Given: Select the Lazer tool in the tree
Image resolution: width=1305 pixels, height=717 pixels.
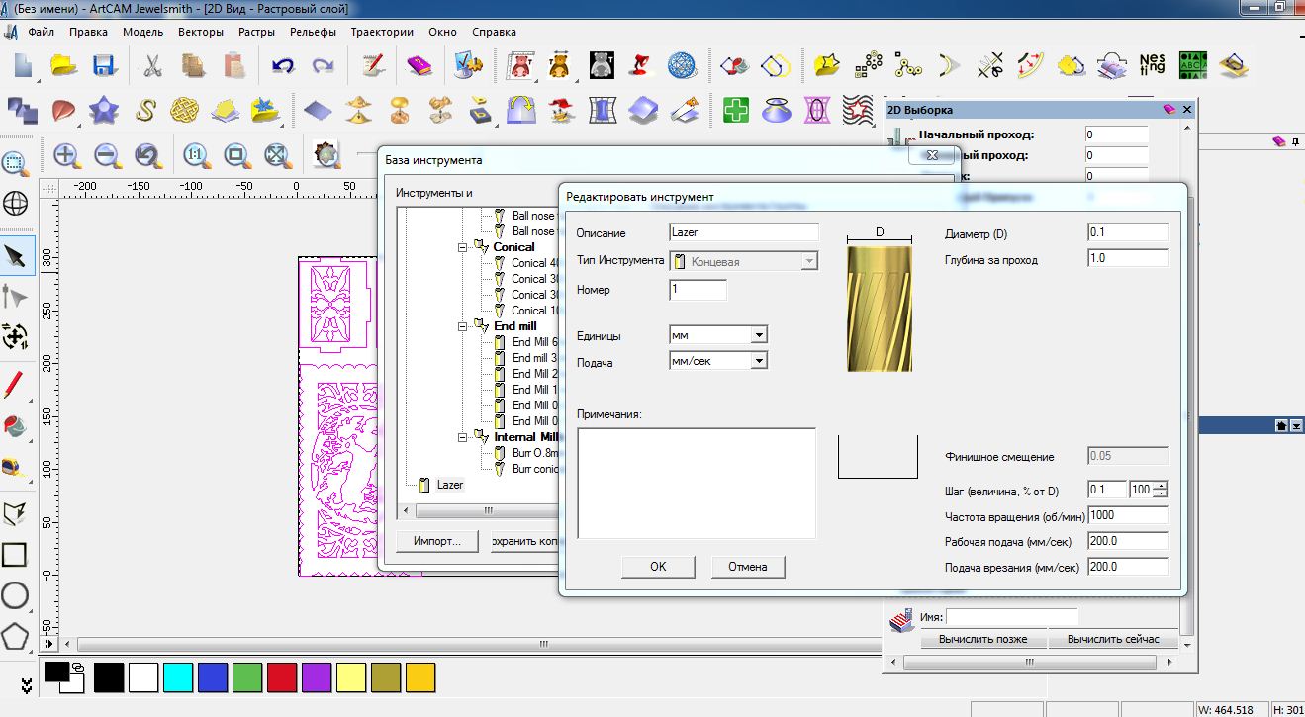Looking at the screenshot, I should [450, 485].
